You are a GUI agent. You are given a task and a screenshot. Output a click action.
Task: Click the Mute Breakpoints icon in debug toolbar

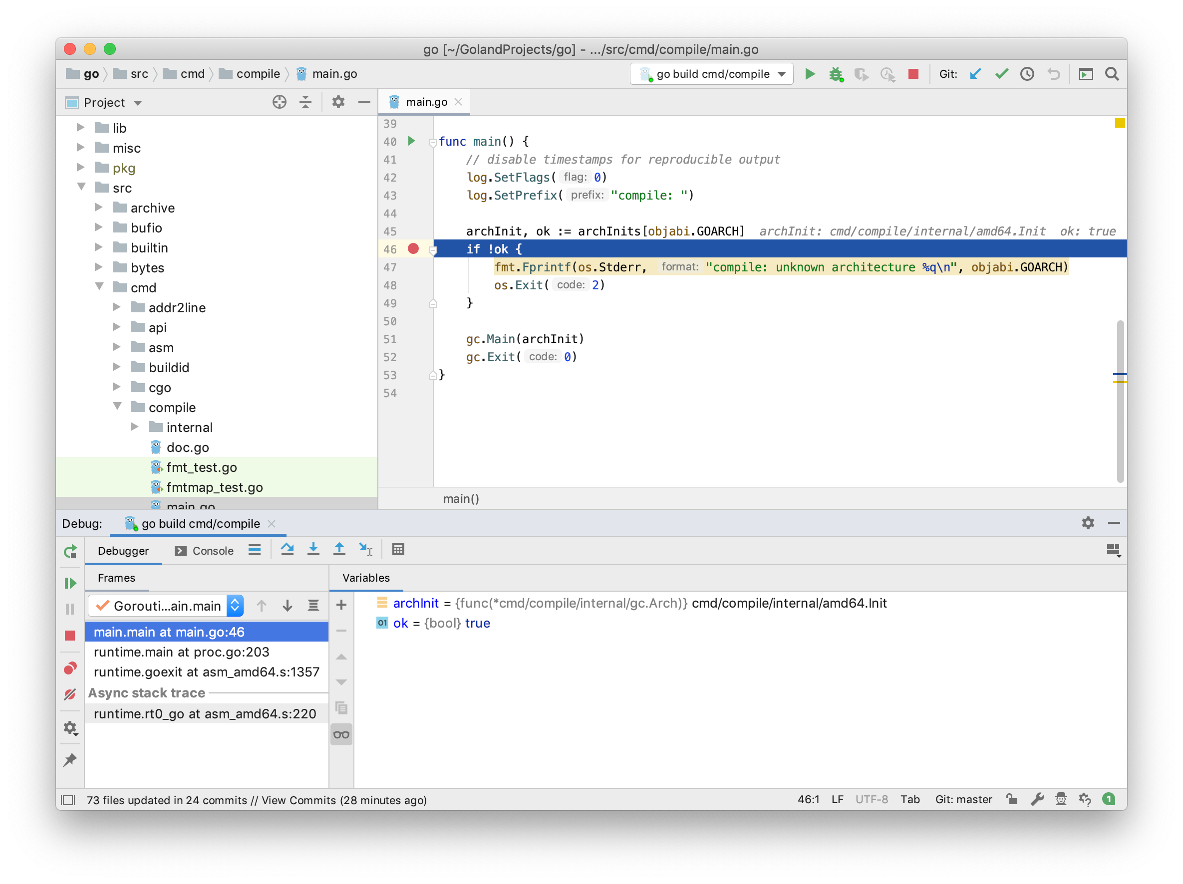pyautogui.click(x=70, y=692)
